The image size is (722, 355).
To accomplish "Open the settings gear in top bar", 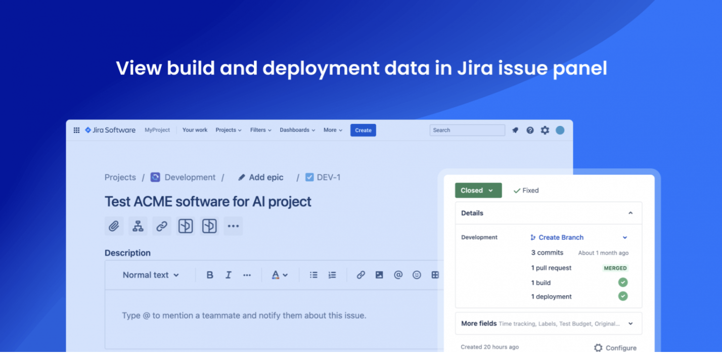I will (x=545, y=130).
